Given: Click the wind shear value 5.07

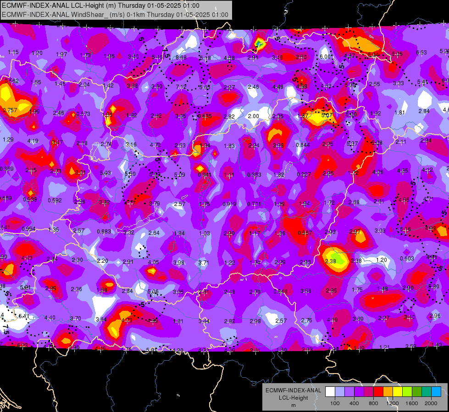Looking at the screenshot, I should coord(327,115).
